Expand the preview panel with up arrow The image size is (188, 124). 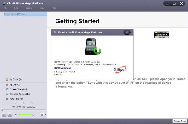pyautogui.click(x=23, y=103)
